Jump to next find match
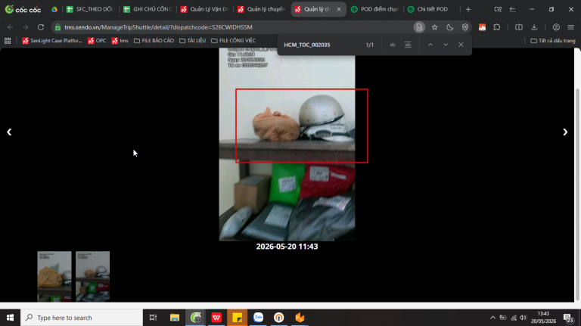This screenshot has height=326, width=581. [446, 45]
